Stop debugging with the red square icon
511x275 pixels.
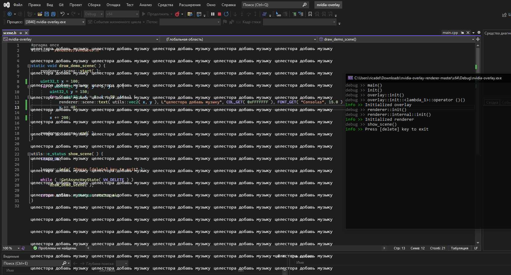click(x=219, y=14)
